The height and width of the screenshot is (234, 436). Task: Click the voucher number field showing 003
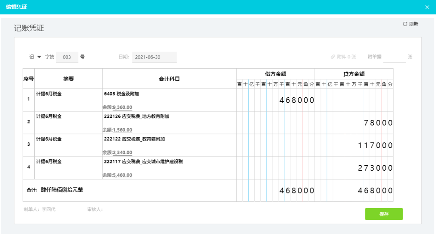point(67,57)
